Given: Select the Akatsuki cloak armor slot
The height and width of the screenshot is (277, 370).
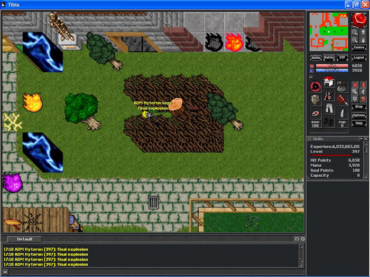Looking at the screenshot, I should [x=329, y=95].
